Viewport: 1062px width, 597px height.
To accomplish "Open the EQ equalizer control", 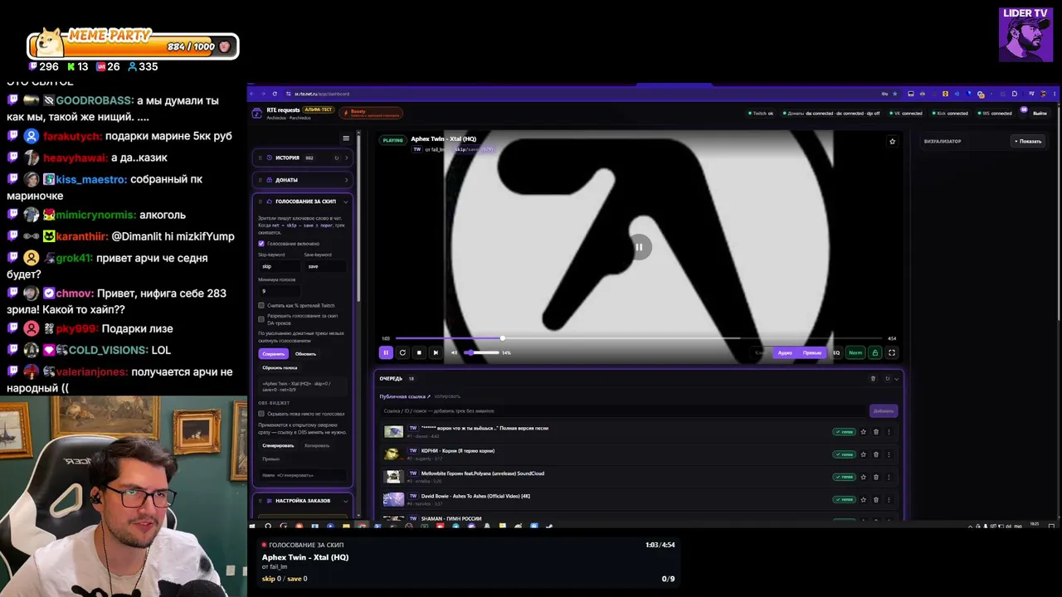I will (x=836, y=352).
